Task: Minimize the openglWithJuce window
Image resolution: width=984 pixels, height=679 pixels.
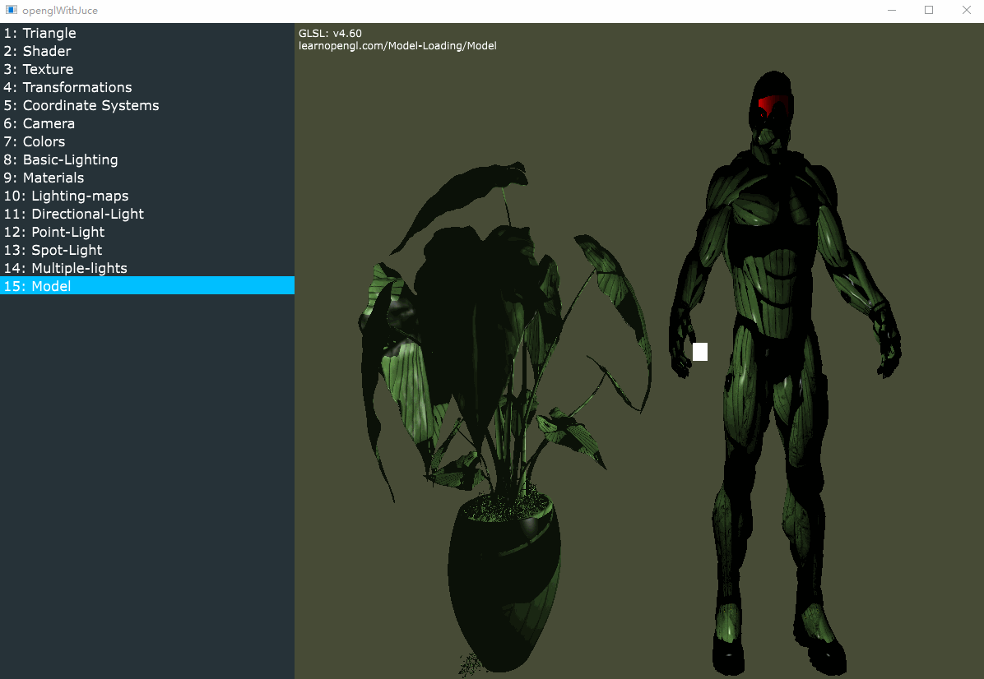Action: pos(892,10)
